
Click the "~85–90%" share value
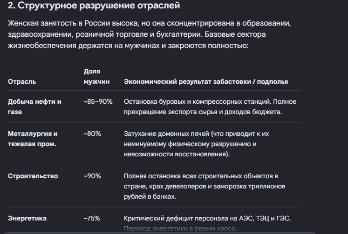(x=98, y=101)
